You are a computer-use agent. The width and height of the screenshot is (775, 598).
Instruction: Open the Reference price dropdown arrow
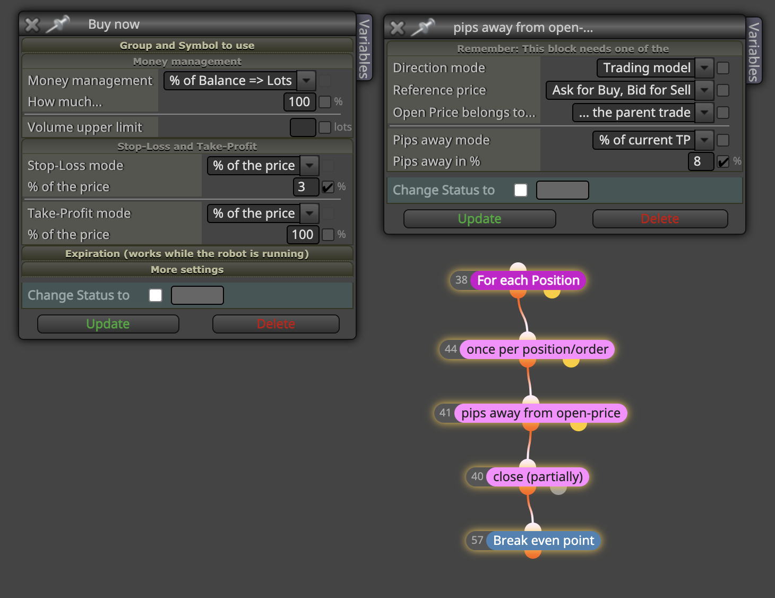[x=704, y=90]
